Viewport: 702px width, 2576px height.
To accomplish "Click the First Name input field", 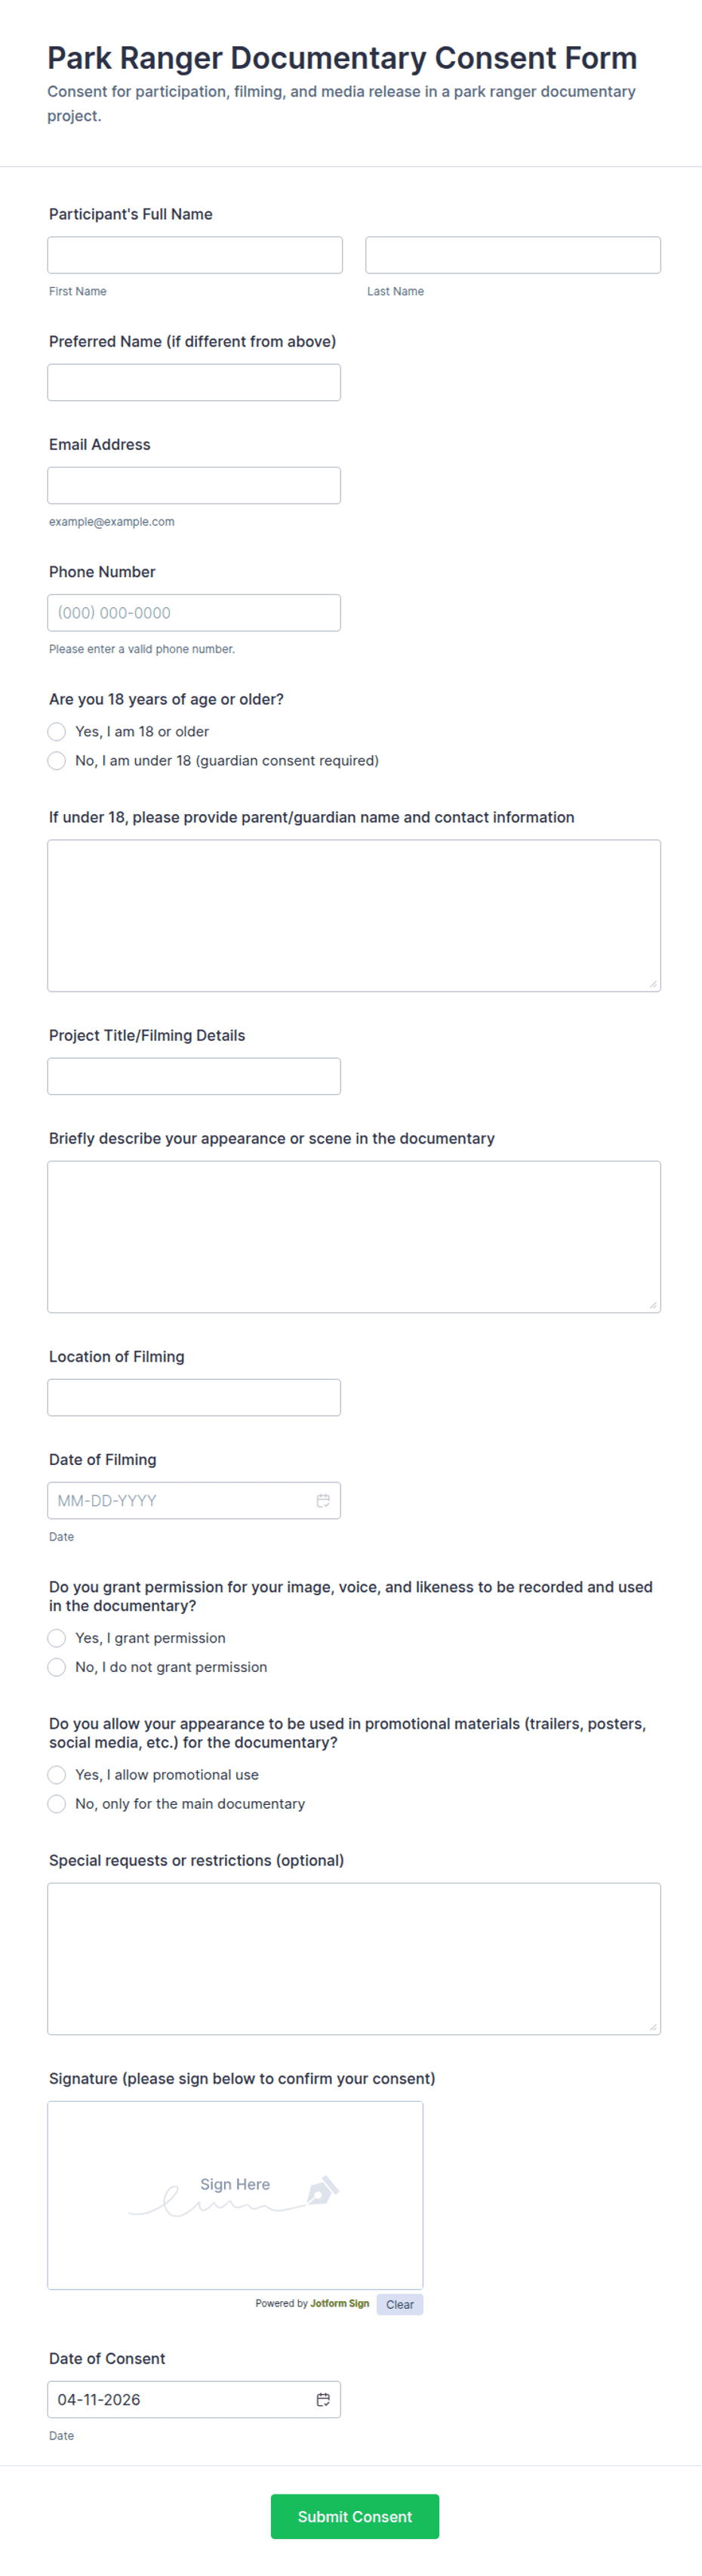I will pos(195,255).
